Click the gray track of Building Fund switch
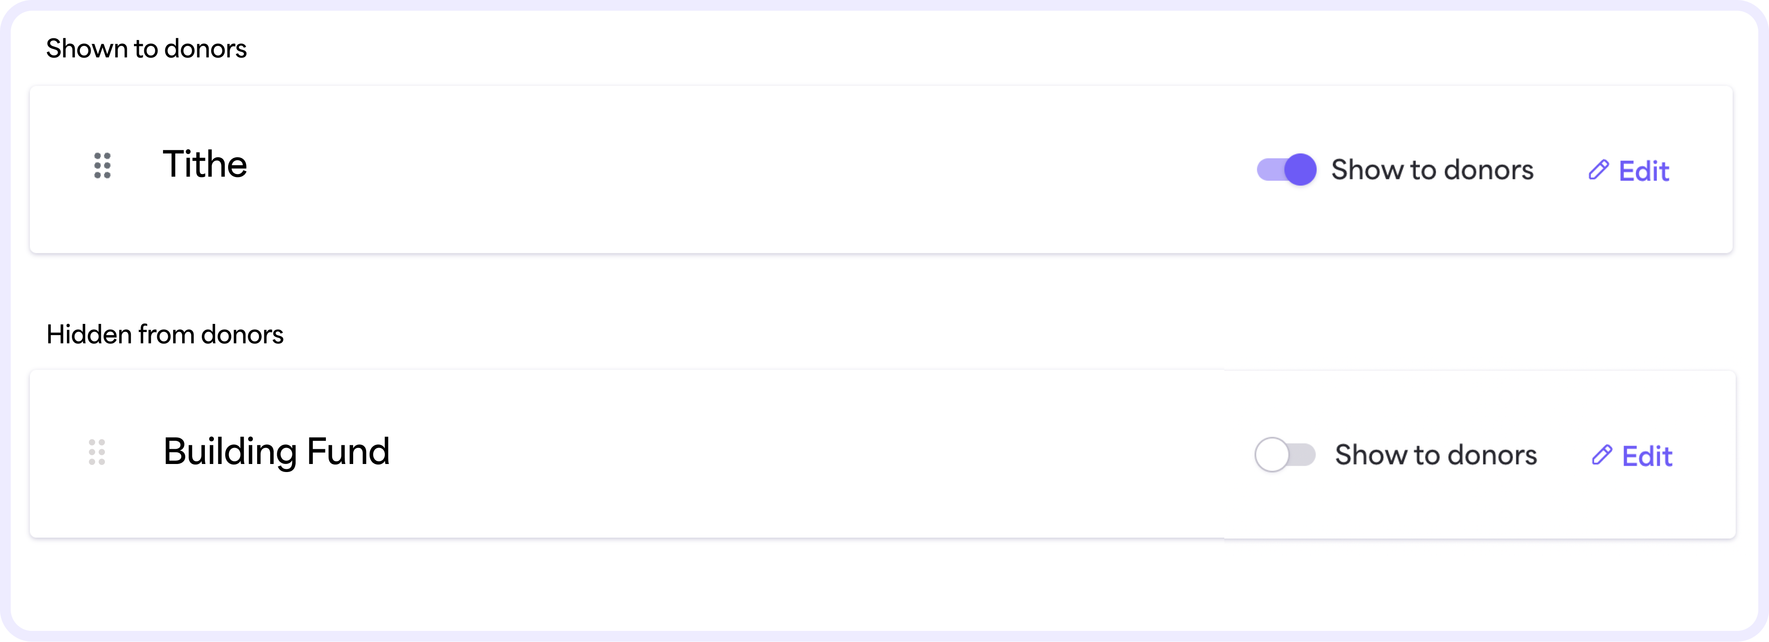Viewport: 1769px width, 642px height. coord(1302,455)
